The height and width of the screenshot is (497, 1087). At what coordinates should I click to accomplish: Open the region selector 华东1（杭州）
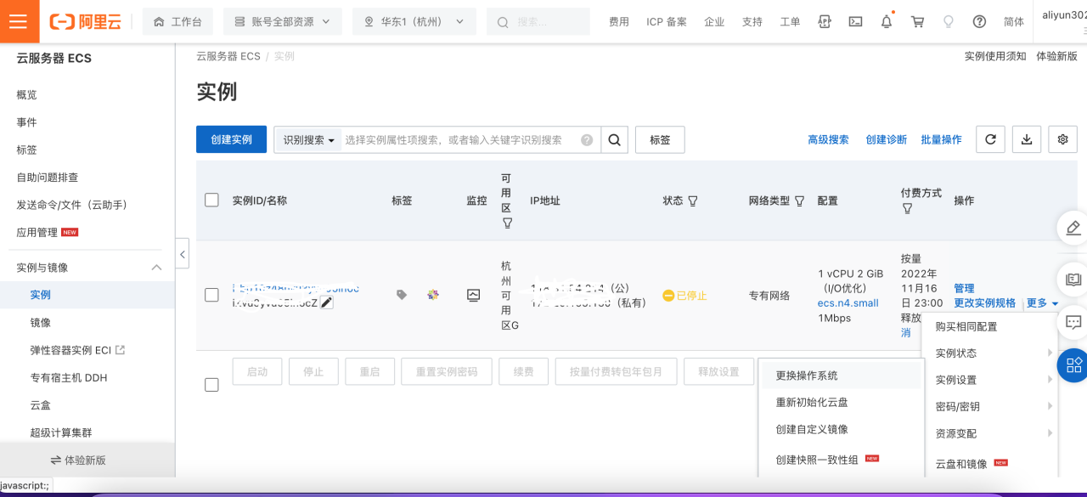414,21
